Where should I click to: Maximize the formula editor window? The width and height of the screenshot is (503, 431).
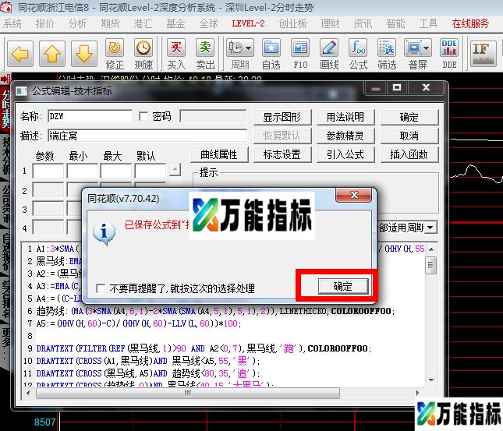click(x=397, y=87)
